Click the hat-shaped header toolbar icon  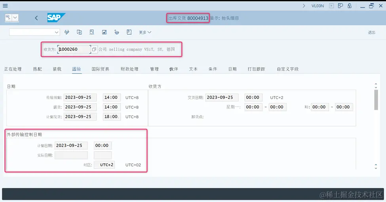(117, 32)
